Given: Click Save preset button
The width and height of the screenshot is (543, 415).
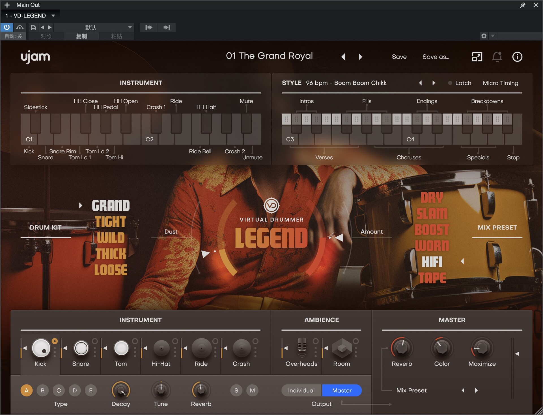Looking at the screenshot, I should coord(399,57).
